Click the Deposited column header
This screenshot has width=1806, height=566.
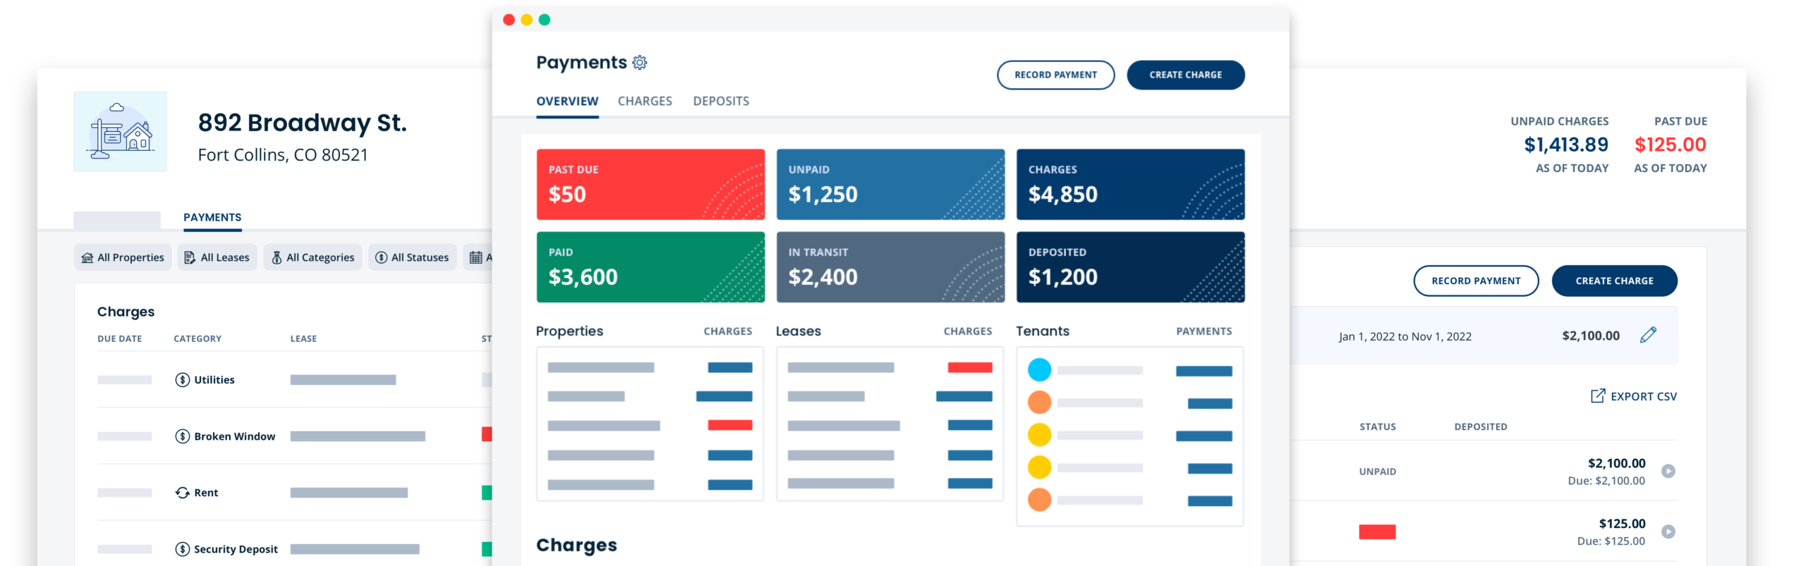1480,426
